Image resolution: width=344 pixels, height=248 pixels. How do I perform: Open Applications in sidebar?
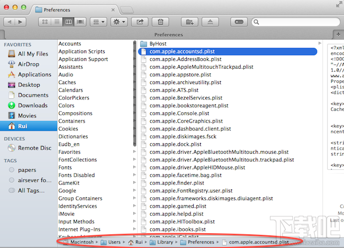[30, 75]
